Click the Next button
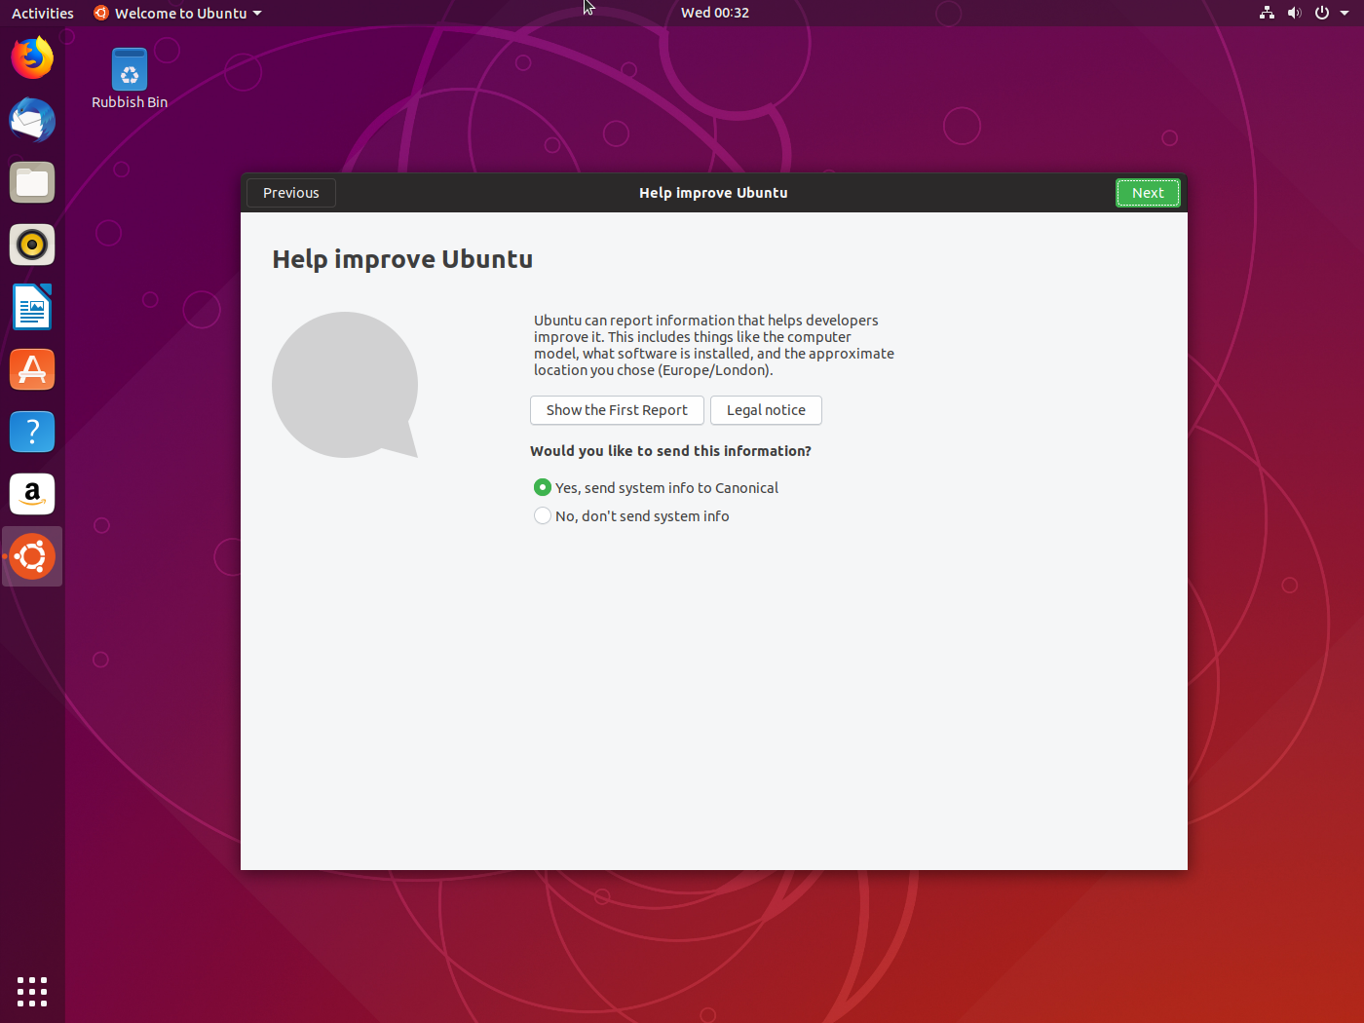 click(x=1147, y=193)
